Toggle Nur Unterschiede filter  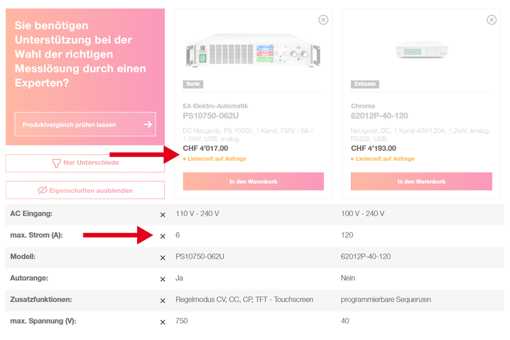point(85,163)
